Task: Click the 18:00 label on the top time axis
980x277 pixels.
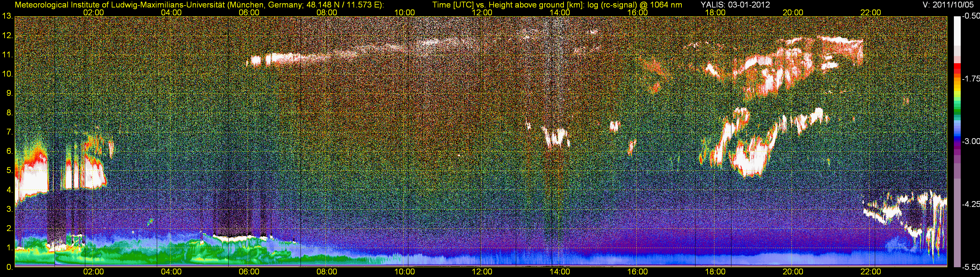Action: [x=715, y=12]
